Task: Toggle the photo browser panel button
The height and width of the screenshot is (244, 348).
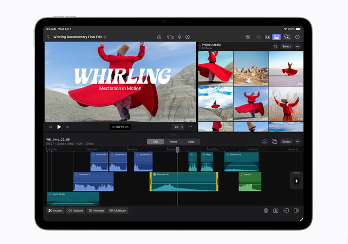Action: point(276,37)
